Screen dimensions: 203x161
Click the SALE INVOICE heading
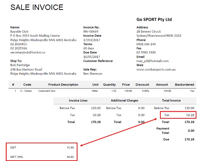[x=37, y=8]
